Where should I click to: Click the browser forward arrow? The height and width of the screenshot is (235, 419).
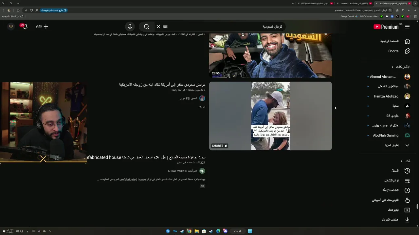coord(409,10)
